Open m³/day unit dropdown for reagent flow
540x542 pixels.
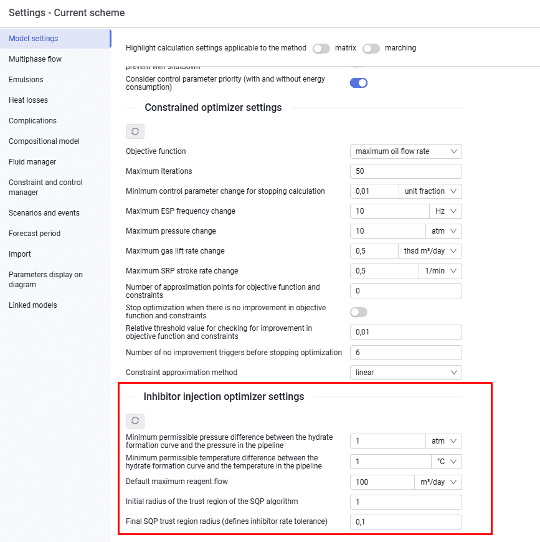click(x=438, y=482)
